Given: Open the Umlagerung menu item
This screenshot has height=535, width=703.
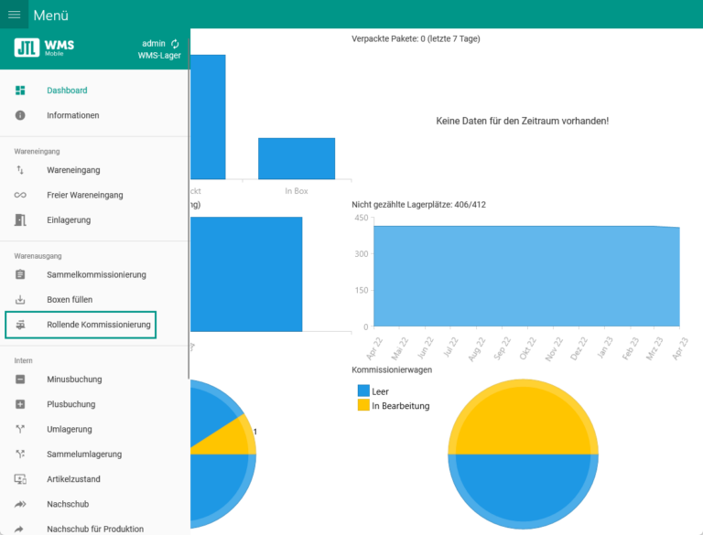Looking at the screenshot, I should point(70,429).
